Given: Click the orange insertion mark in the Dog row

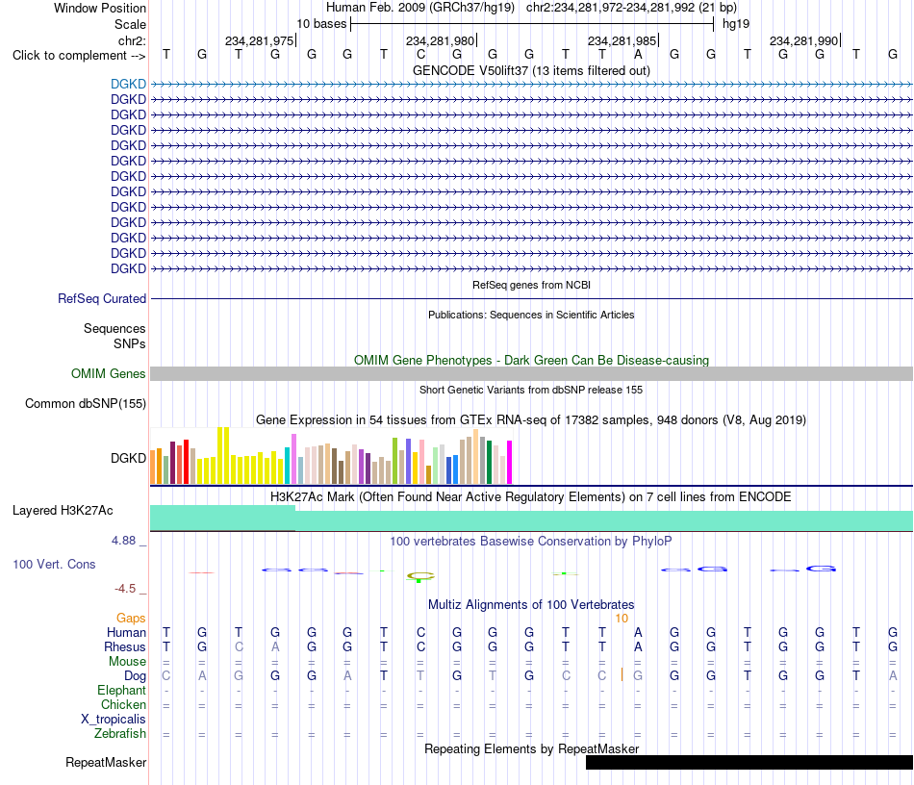Looking at the screenshot, I should (x=622, y=675).
